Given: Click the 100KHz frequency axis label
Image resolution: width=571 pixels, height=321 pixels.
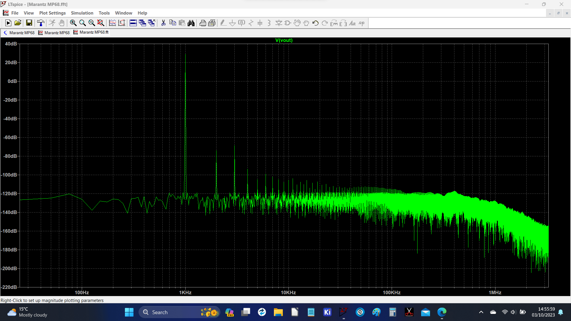Looking at the screenshot, I should point(392,292).
